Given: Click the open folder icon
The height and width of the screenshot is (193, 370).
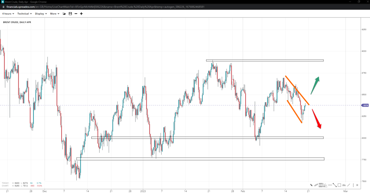Looking at the screenshot, I should (64, 14).
